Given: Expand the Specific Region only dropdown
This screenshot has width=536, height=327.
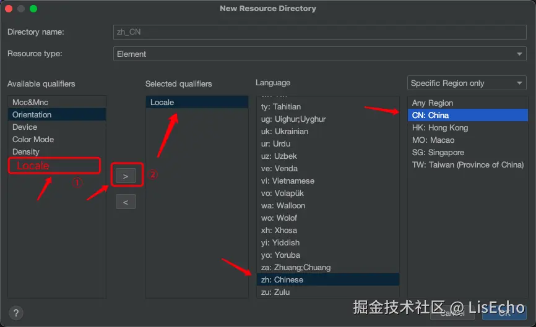Looking at the screenshot, I should [x=467, y=83].
